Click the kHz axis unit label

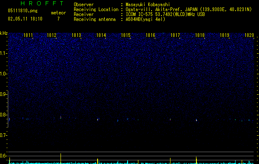click(4, 33)
